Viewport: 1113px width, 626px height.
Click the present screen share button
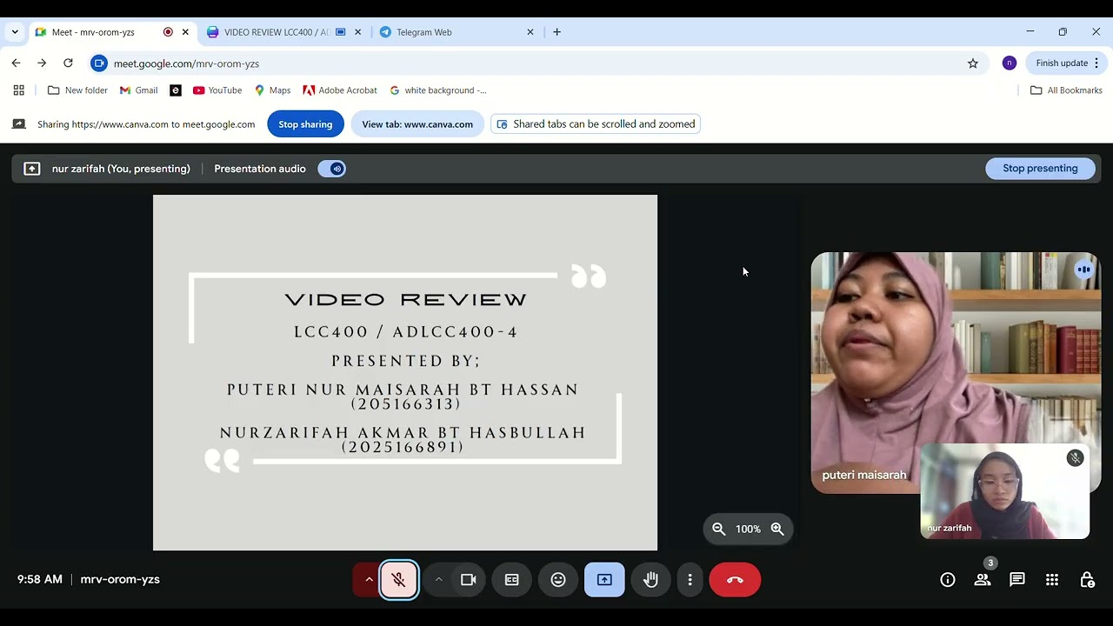pos(604,580)
